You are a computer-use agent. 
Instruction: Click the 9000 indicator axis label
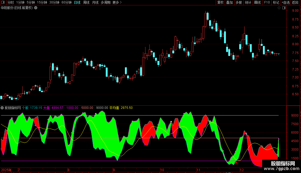click(x=295, y=116)
